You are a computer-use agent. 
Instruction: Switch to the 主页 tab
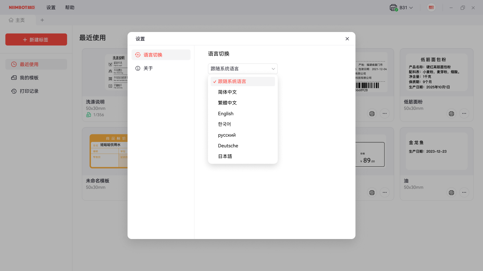pos(17,20)
